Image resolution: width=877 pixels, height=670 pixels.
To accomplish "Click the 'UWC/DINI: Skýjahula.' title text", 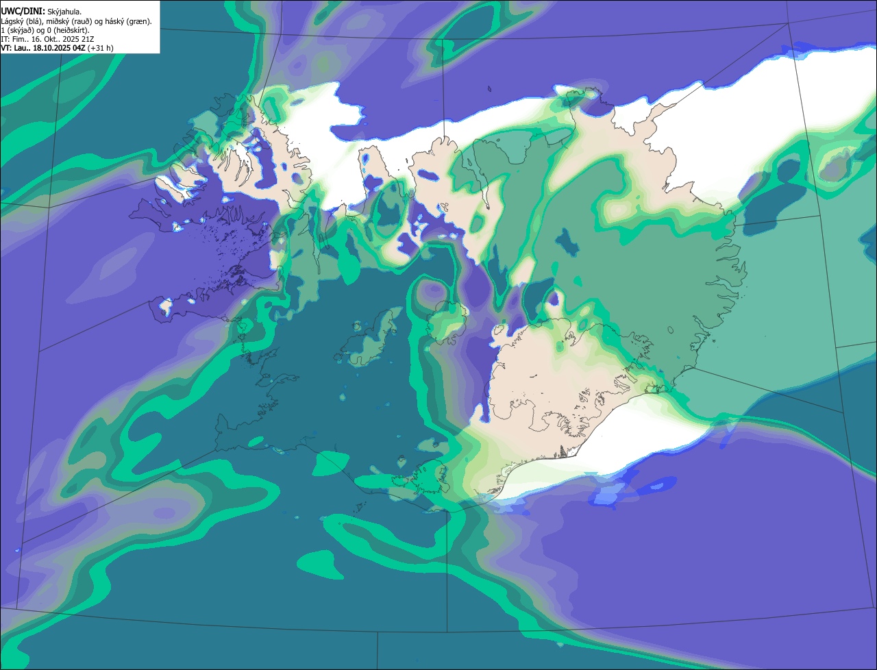I will point(42,12).
